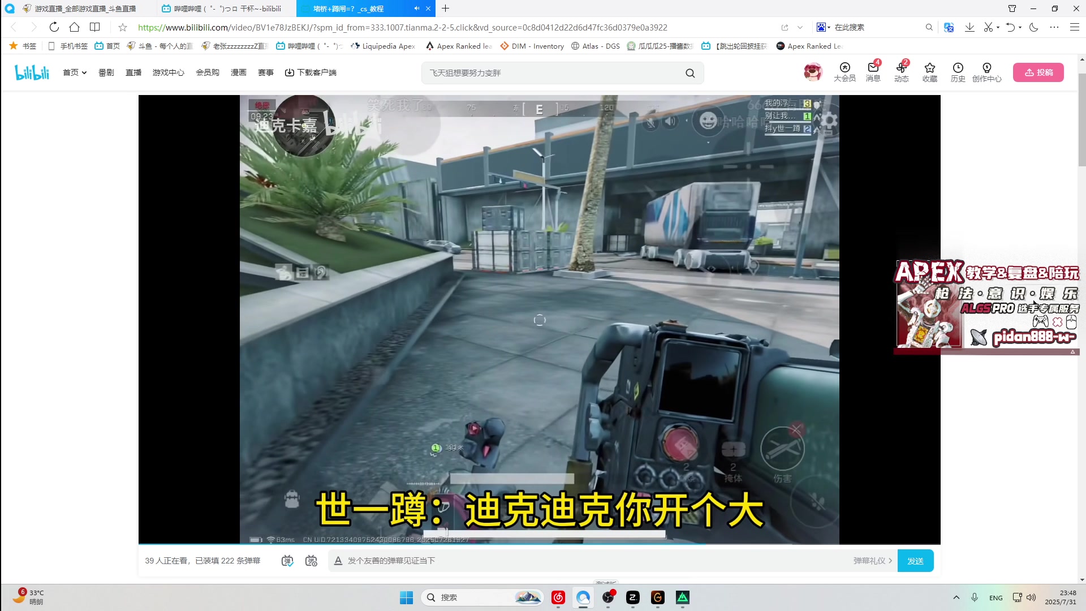Open the three-dots more tools menu
This screenshot has height=611, width=1086.
click(x=1054, y=27)
